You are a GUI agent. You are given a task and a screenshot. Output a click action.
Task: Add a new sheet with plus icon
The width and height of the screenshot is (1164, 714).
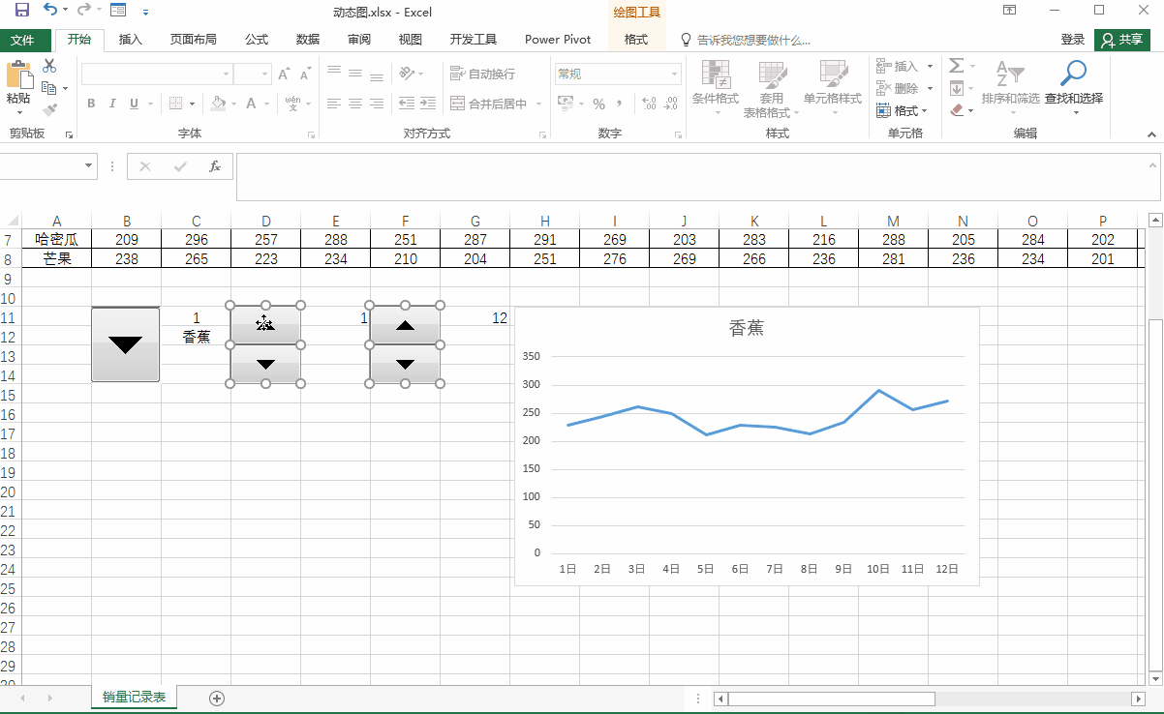point(217,698)
